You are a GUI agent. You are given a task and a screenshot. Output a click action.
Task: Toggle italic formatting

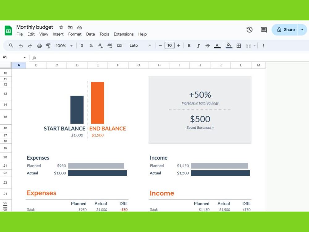(x=198, y=46)
